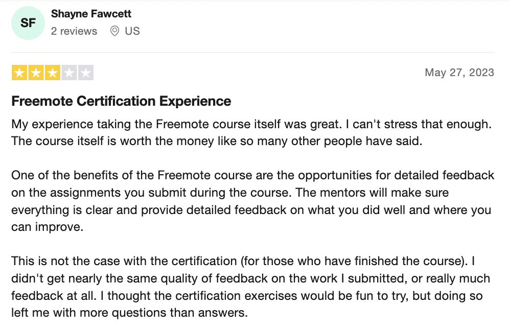Click the line 'can improve.'
Screen dimensions: 509x330
coord(48,227)
